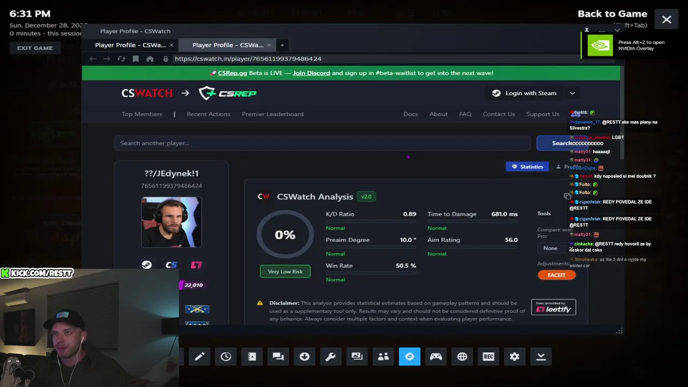Click the CSWatch logo in site header
The image size is (688, 387).
[147, 93]
